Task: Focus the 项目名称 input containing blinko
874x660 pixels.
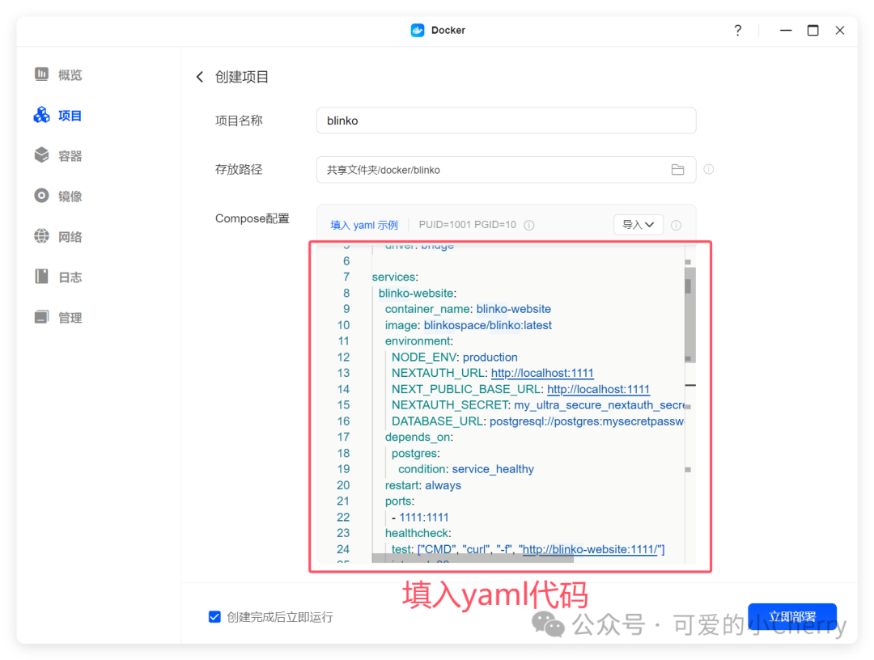Action: click(x=506, y=121)
